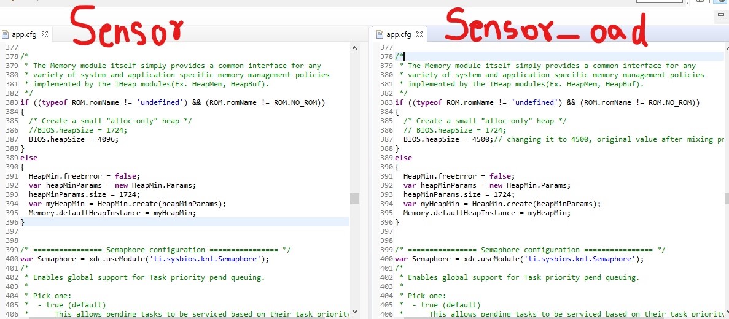Click 'Semaphore configuration' comment in right editor
This screenshot has width=729, height=319.
[531, 250]
